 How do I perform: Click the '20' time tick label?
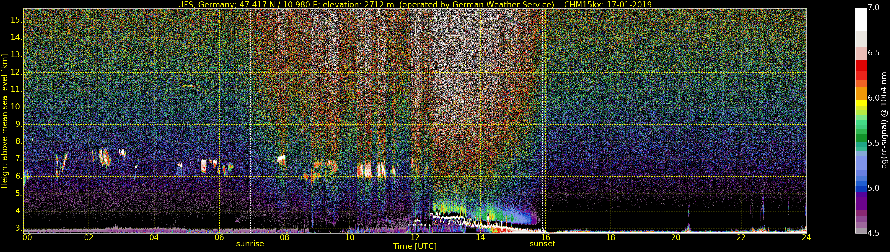coord(676,237)
